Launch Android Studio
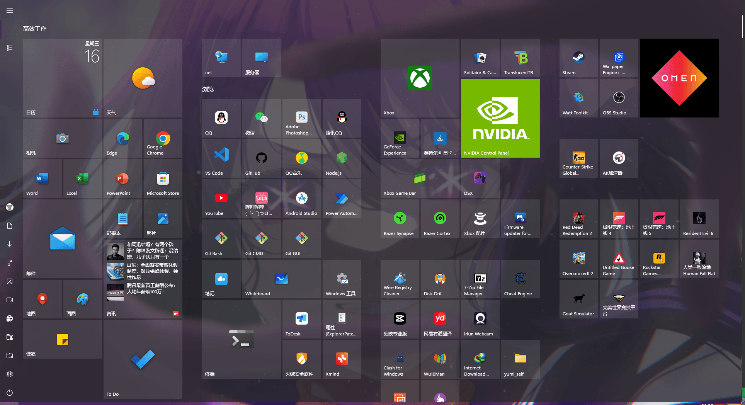Screen dimensions: 745x405 [x=301, y=199]
